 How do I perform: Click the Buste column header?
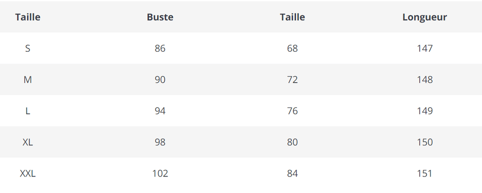tap(160, 17)
